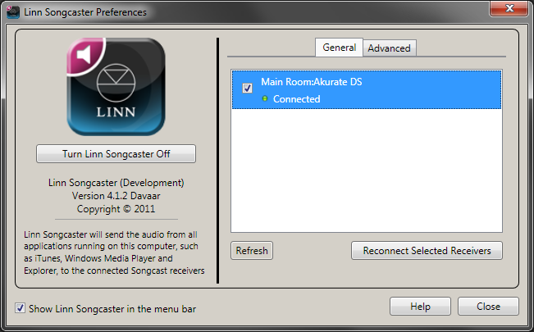Click Reconnect Selected Receivers
Viewport: 534px width, 332px height.
point(427,251)
